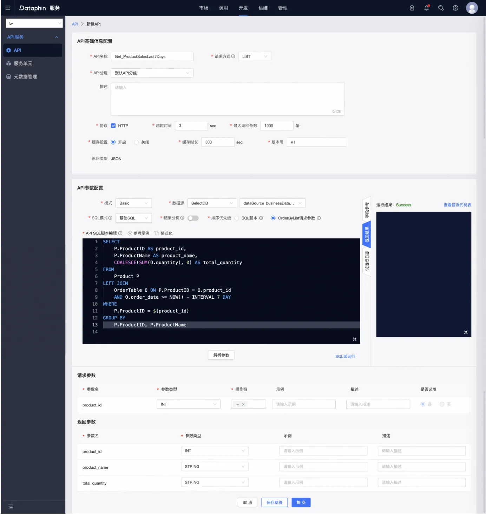Collapse the sidebar with bottom-left icon

point(11,507)
